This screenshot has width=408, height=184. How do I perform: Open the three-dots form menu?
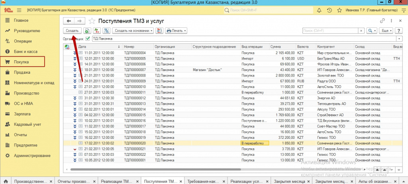[391, 21]
